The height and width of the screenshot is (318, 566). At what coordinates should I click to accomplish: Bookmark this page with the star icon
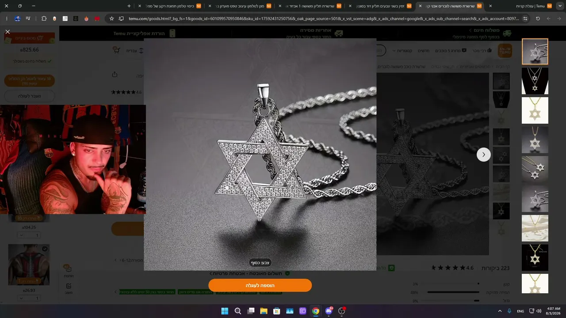(x=112, y=19)
